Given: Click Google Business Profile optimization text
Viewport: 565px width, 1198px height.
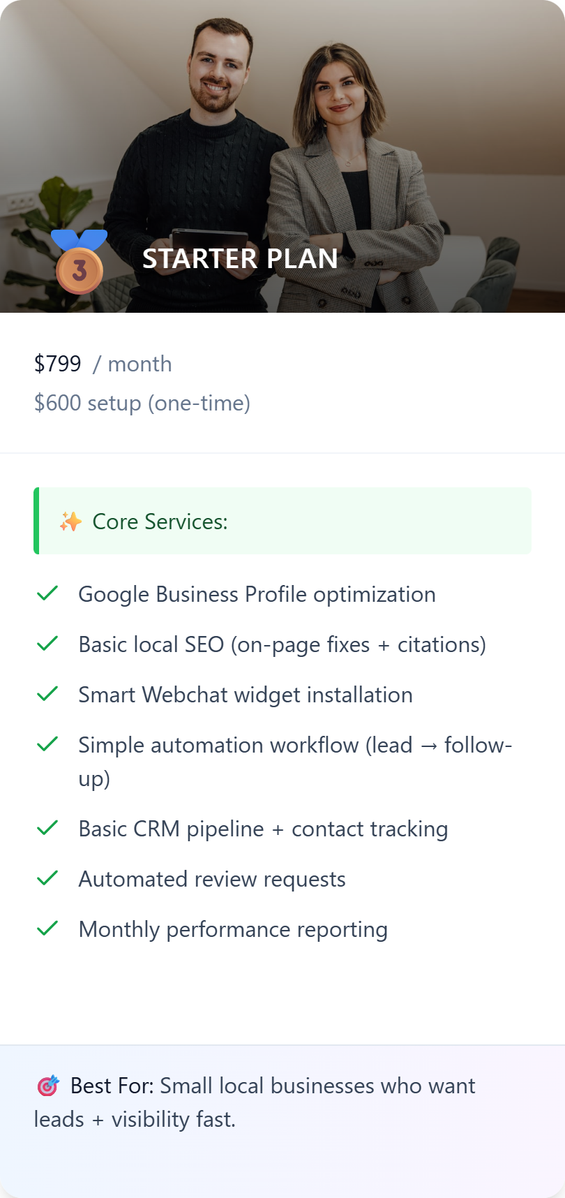Looking at the screenshot, I should tap(257, 594).
